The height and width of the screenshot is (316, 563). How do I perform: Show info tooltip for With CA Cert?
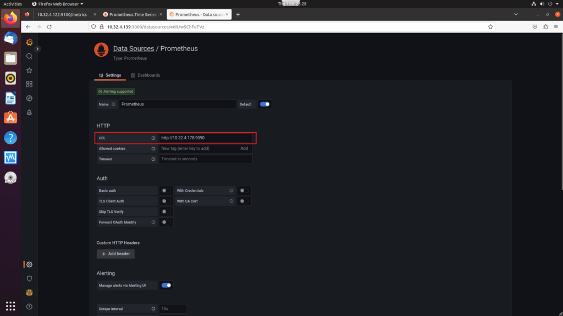[x=231, y=201]
